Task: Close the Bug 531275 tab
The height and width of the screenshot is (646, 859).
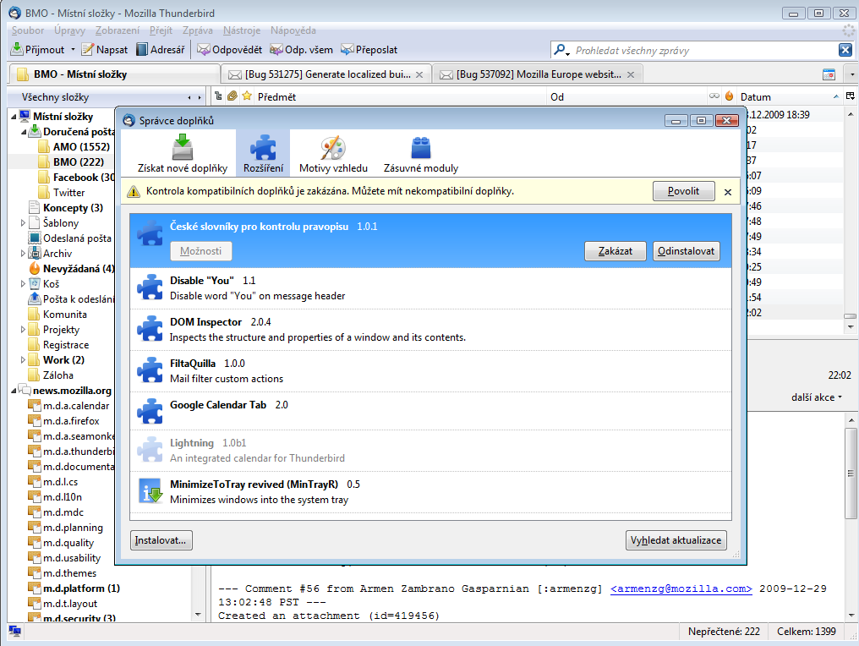Action: click(419, 74)
